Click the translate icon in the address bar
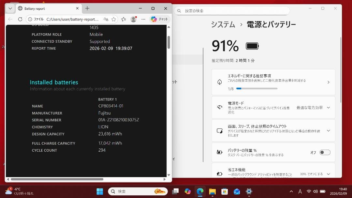This screenshot has height=198, width=352. [106, 19]
